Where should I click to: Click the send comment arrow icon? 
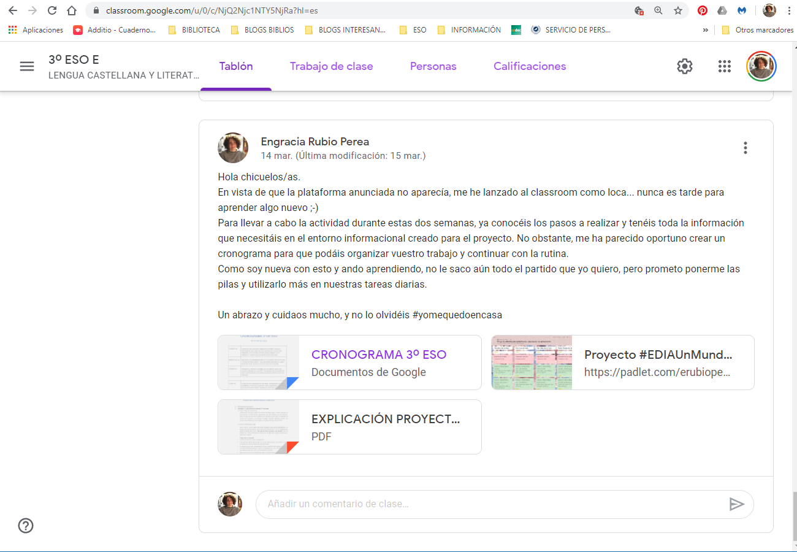[736, 504]
